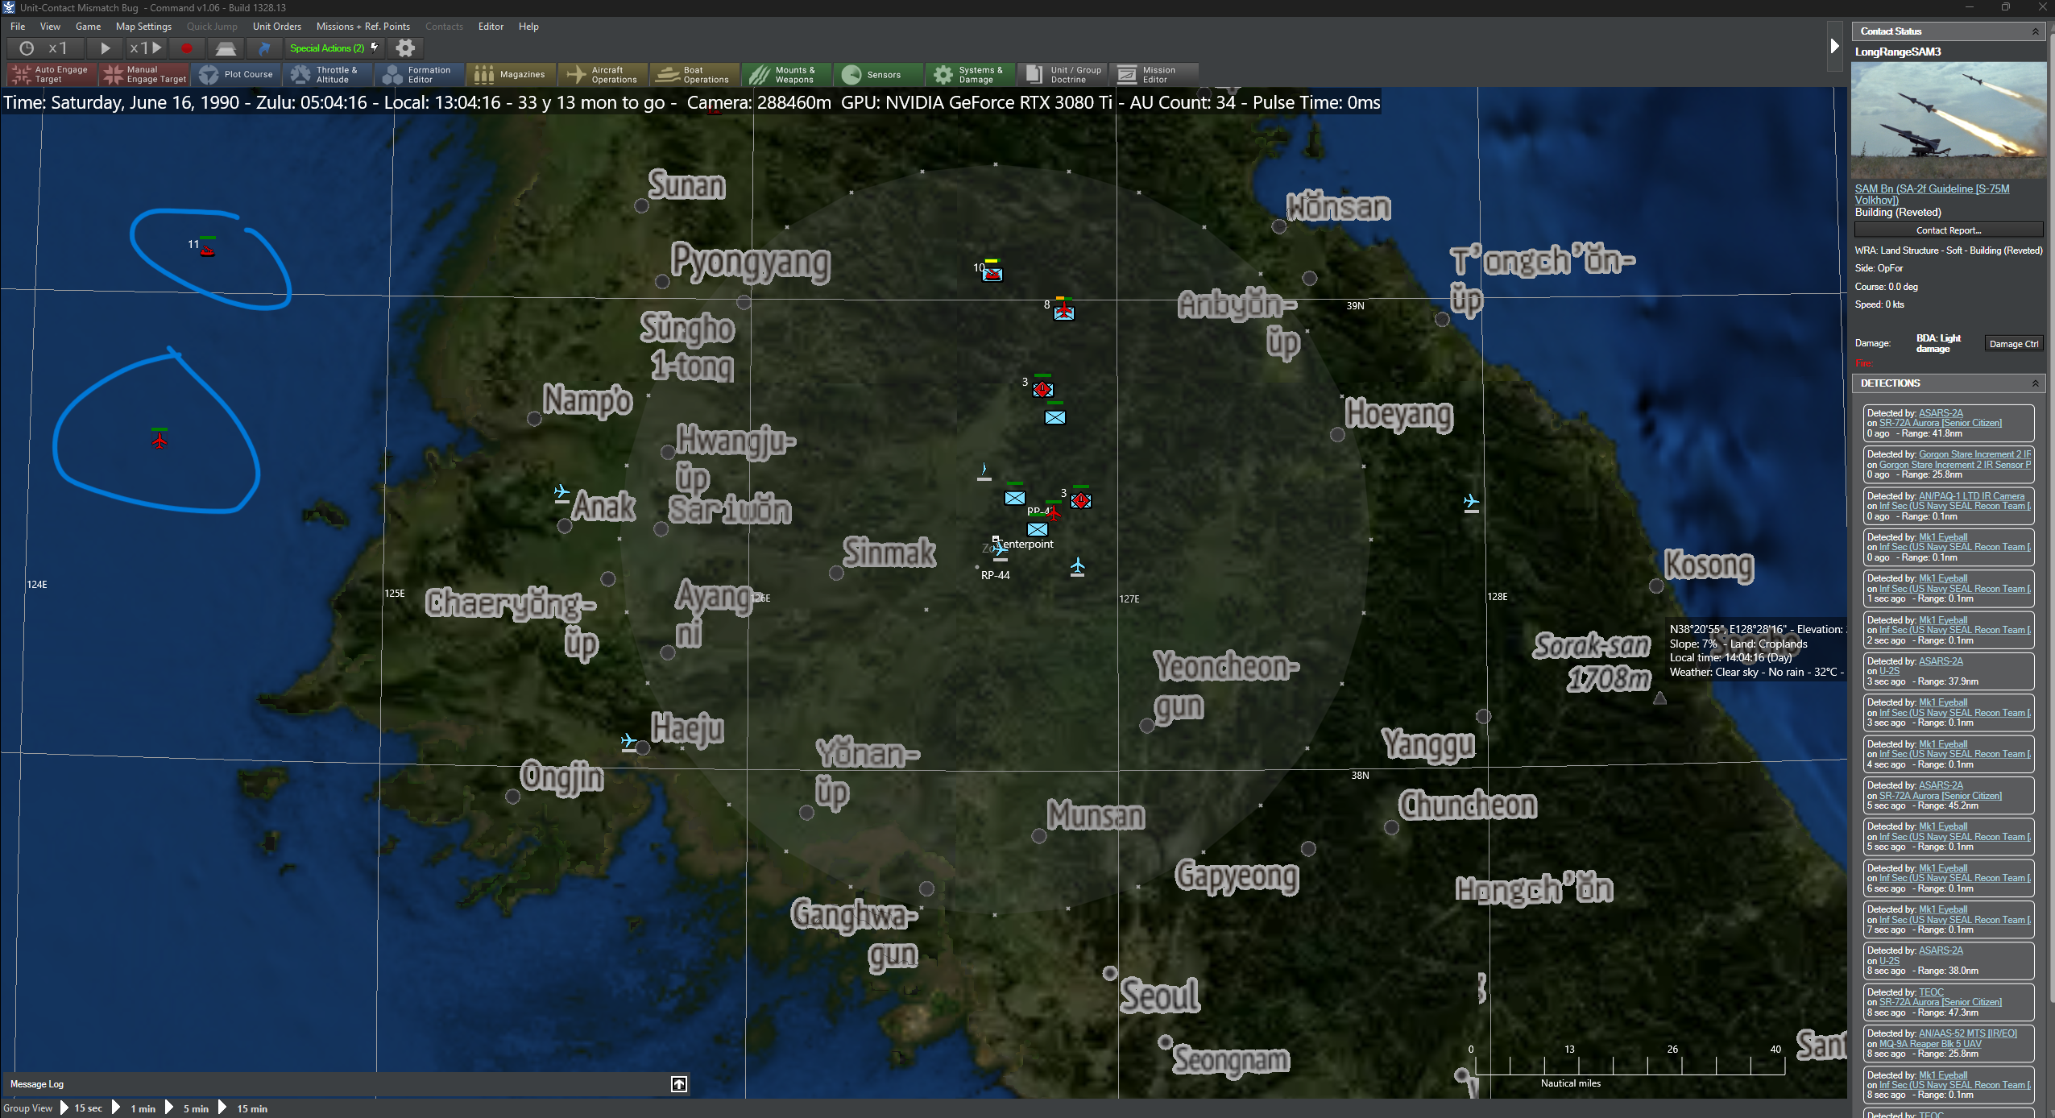This screenshot has width=2055, height=1118.
Task: Open the Mission Editor
Action: click(x=1154, y=75)
